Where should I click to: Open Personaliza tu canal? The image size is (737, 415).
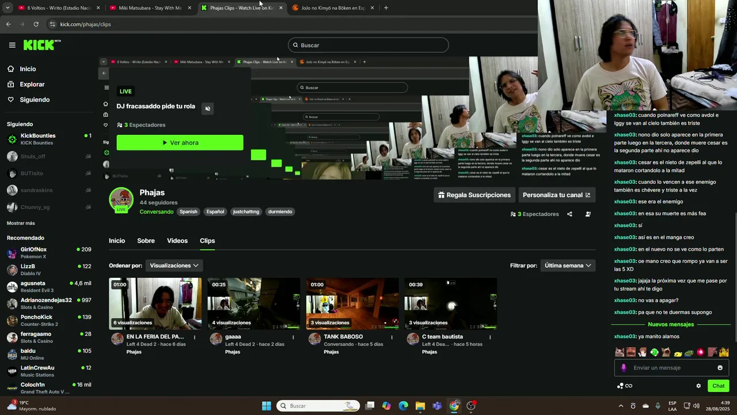click(557, 195)
